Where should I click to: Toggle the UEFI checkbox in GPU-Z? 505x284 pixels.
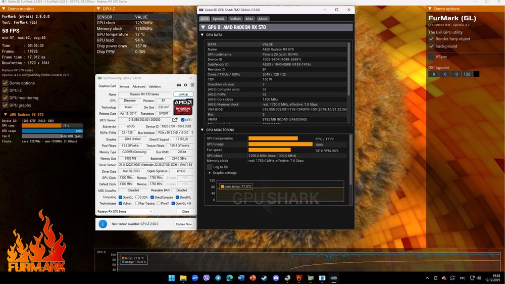(x=183, y=120)
